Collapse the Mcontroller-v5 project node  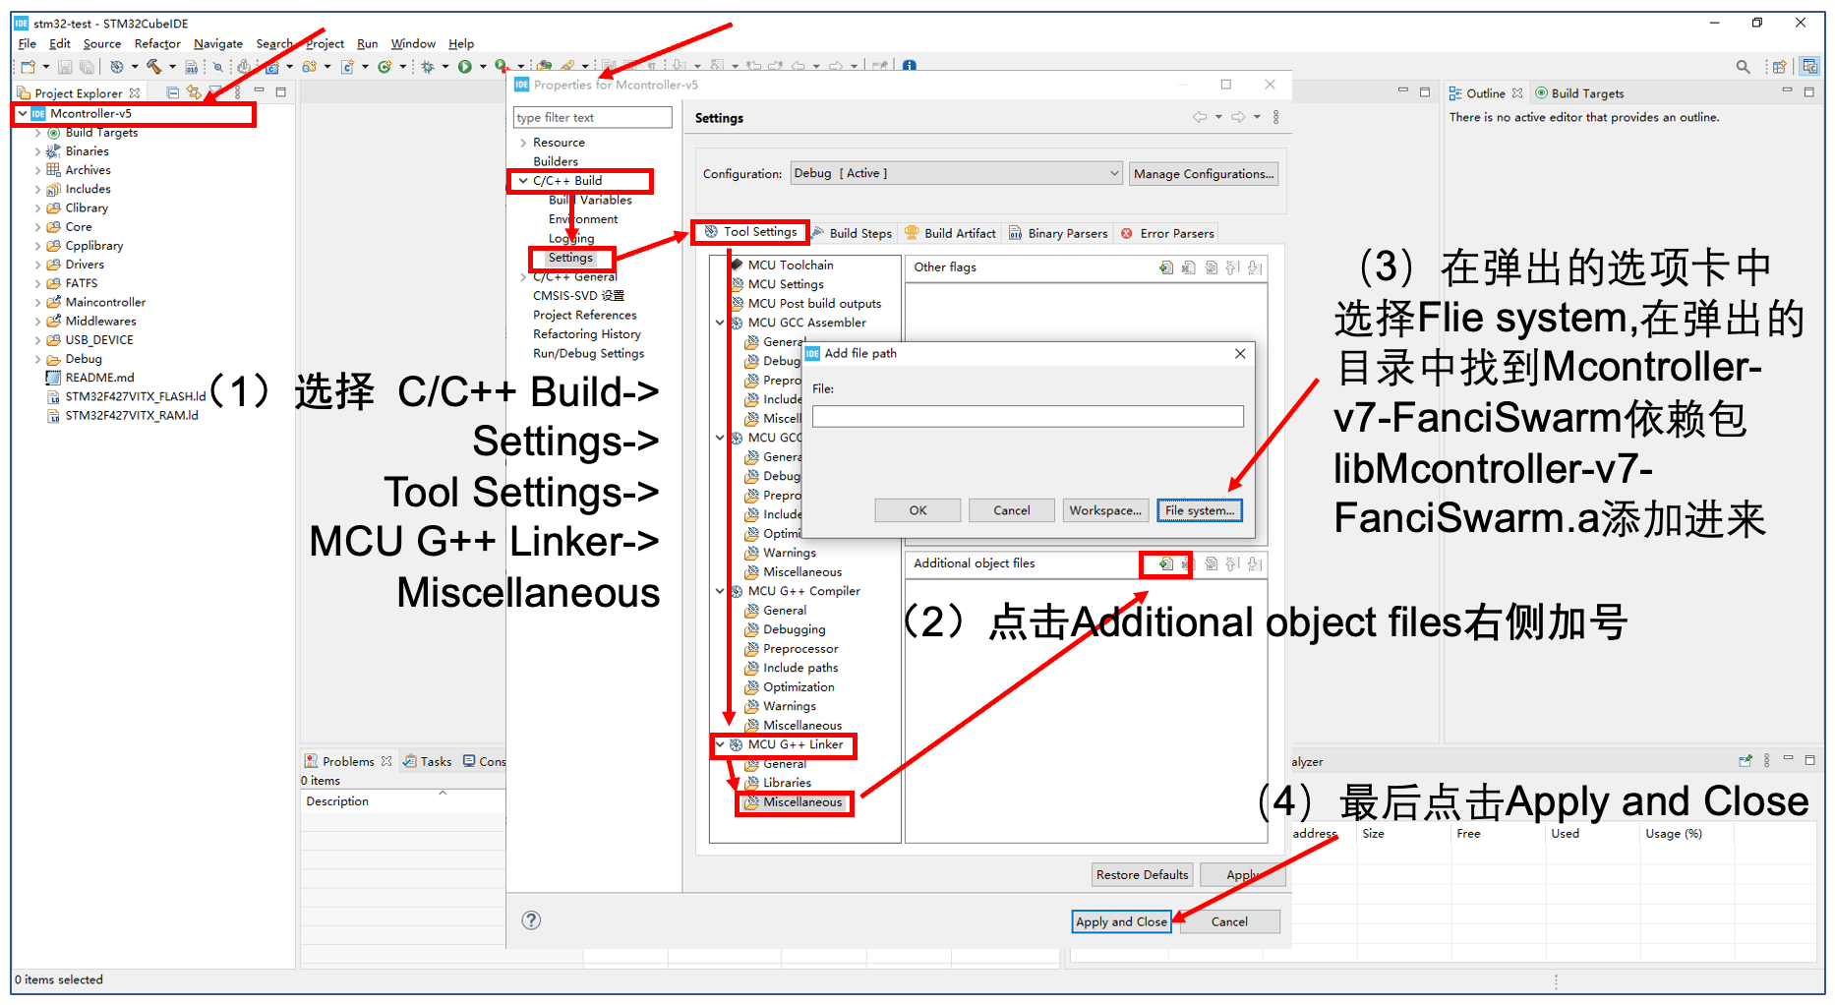pos(23,114)
